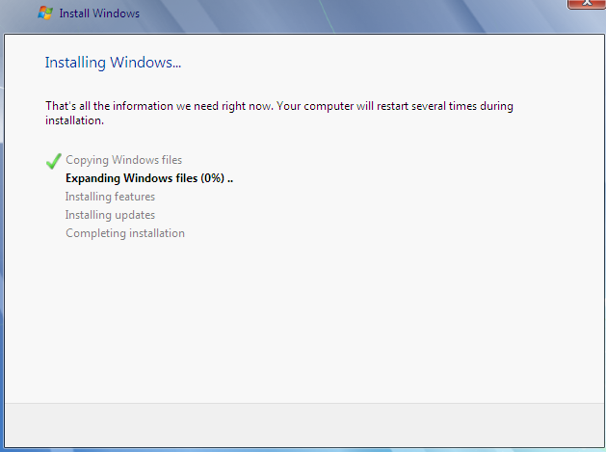Close the Install Windows dialog
606x452 pixels.
tap(587, 3)
